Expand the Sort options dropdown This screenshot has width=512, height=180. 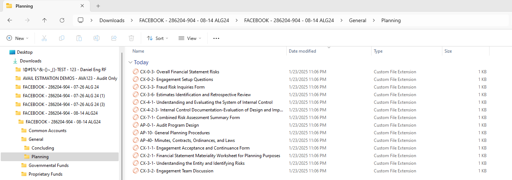(157, 38)
